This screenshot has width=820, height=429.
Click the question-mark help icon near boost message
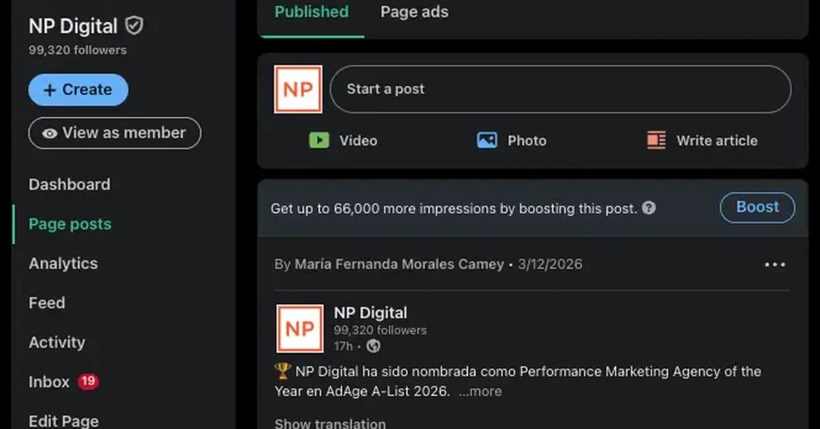[648, 209]
